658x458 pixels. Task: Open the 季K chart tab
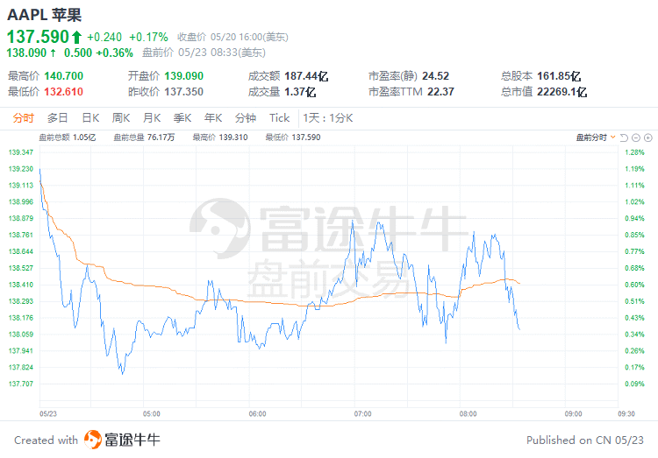pos(182,117)
